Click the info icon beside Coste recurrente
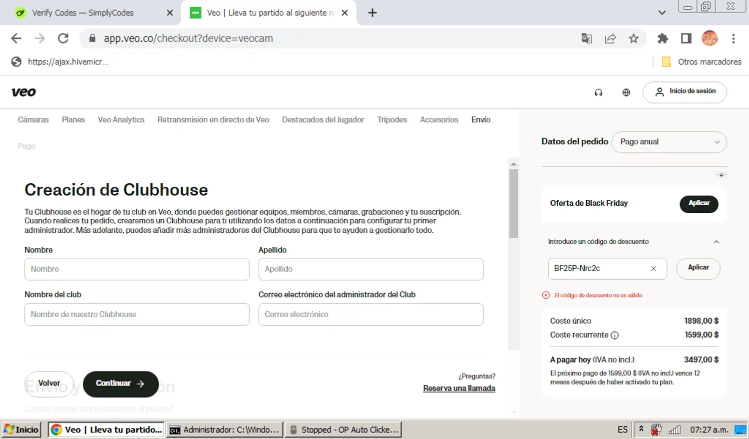This screenshot has height=439, width=749. [615, 335]
